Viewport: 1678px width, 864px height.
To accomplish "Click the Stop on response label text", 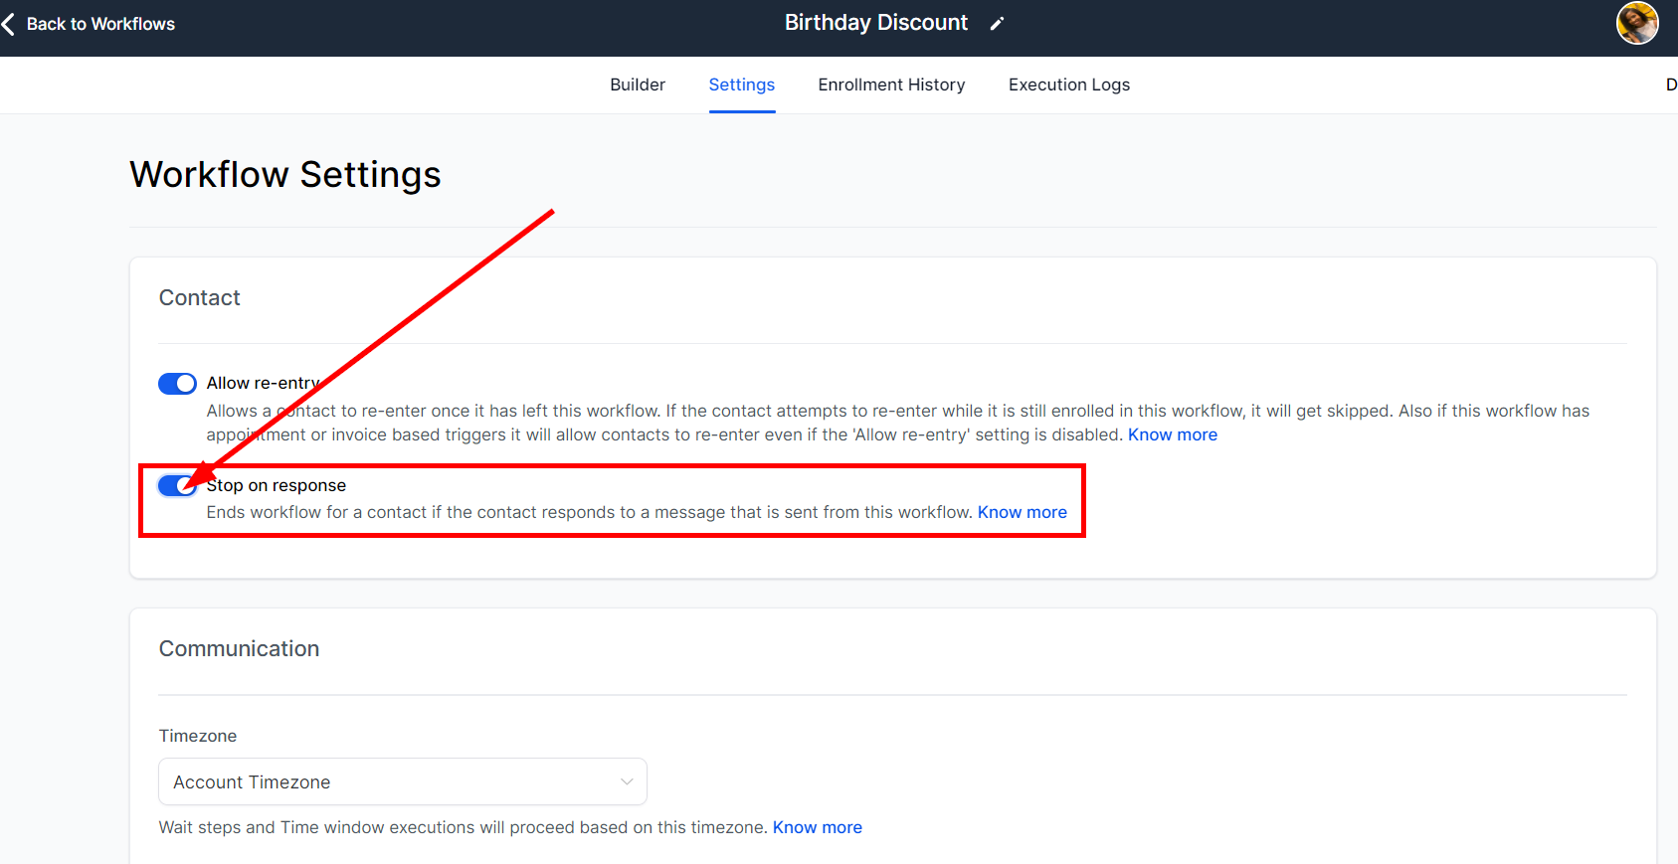I will 277,485.
